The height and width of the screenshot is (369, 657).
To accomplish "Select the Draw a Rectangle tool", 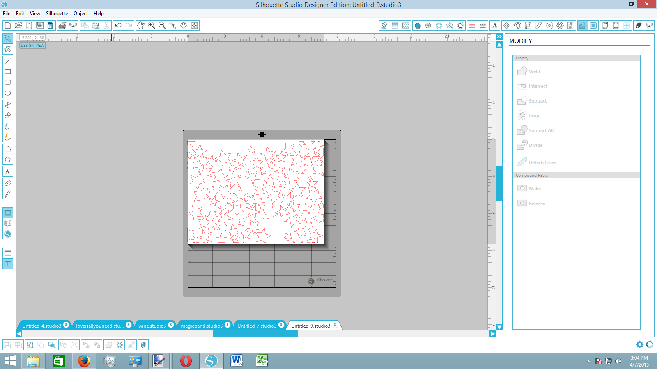I will [x=8, y=72].
